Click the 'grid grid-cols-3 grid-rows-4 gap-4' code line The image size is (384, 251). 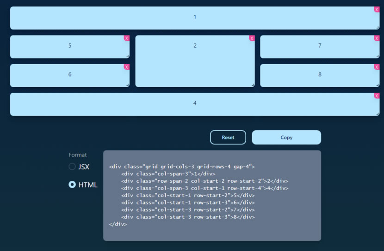182,167
